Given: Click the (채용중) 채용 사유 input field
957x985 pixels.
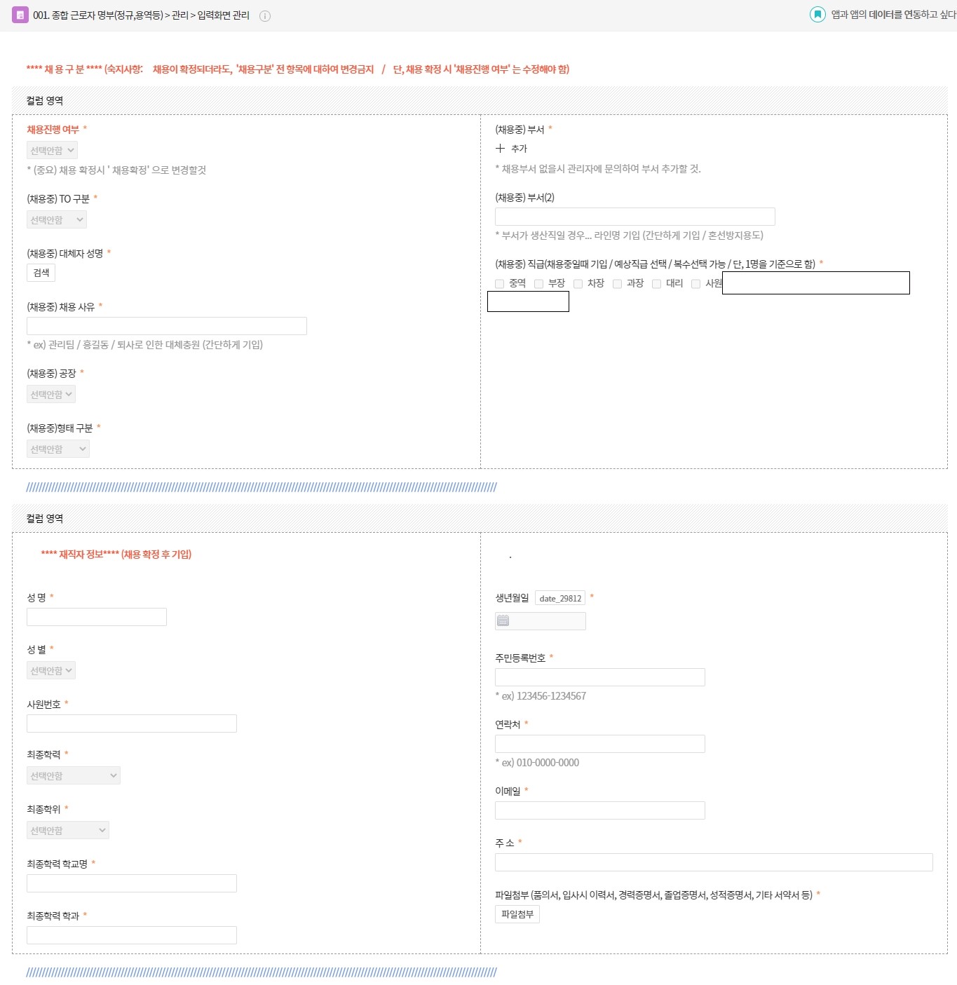Looking at the screenshot, I should point(167,325).
